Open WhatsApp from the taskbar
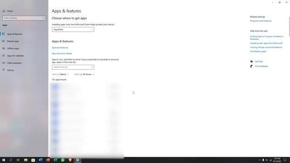The height and width of the screenshot is (163, 290). coord(63,160)
